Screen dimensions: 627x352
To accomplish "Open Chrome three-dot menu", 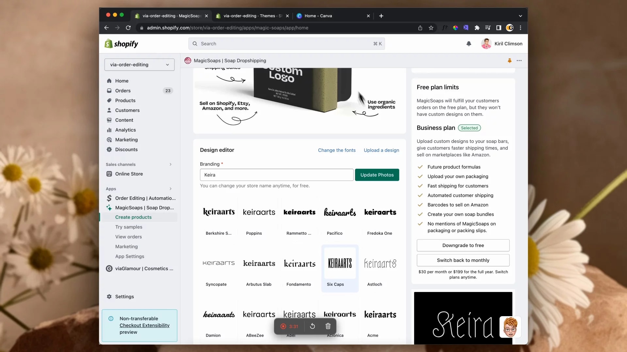I will (521, 28).
